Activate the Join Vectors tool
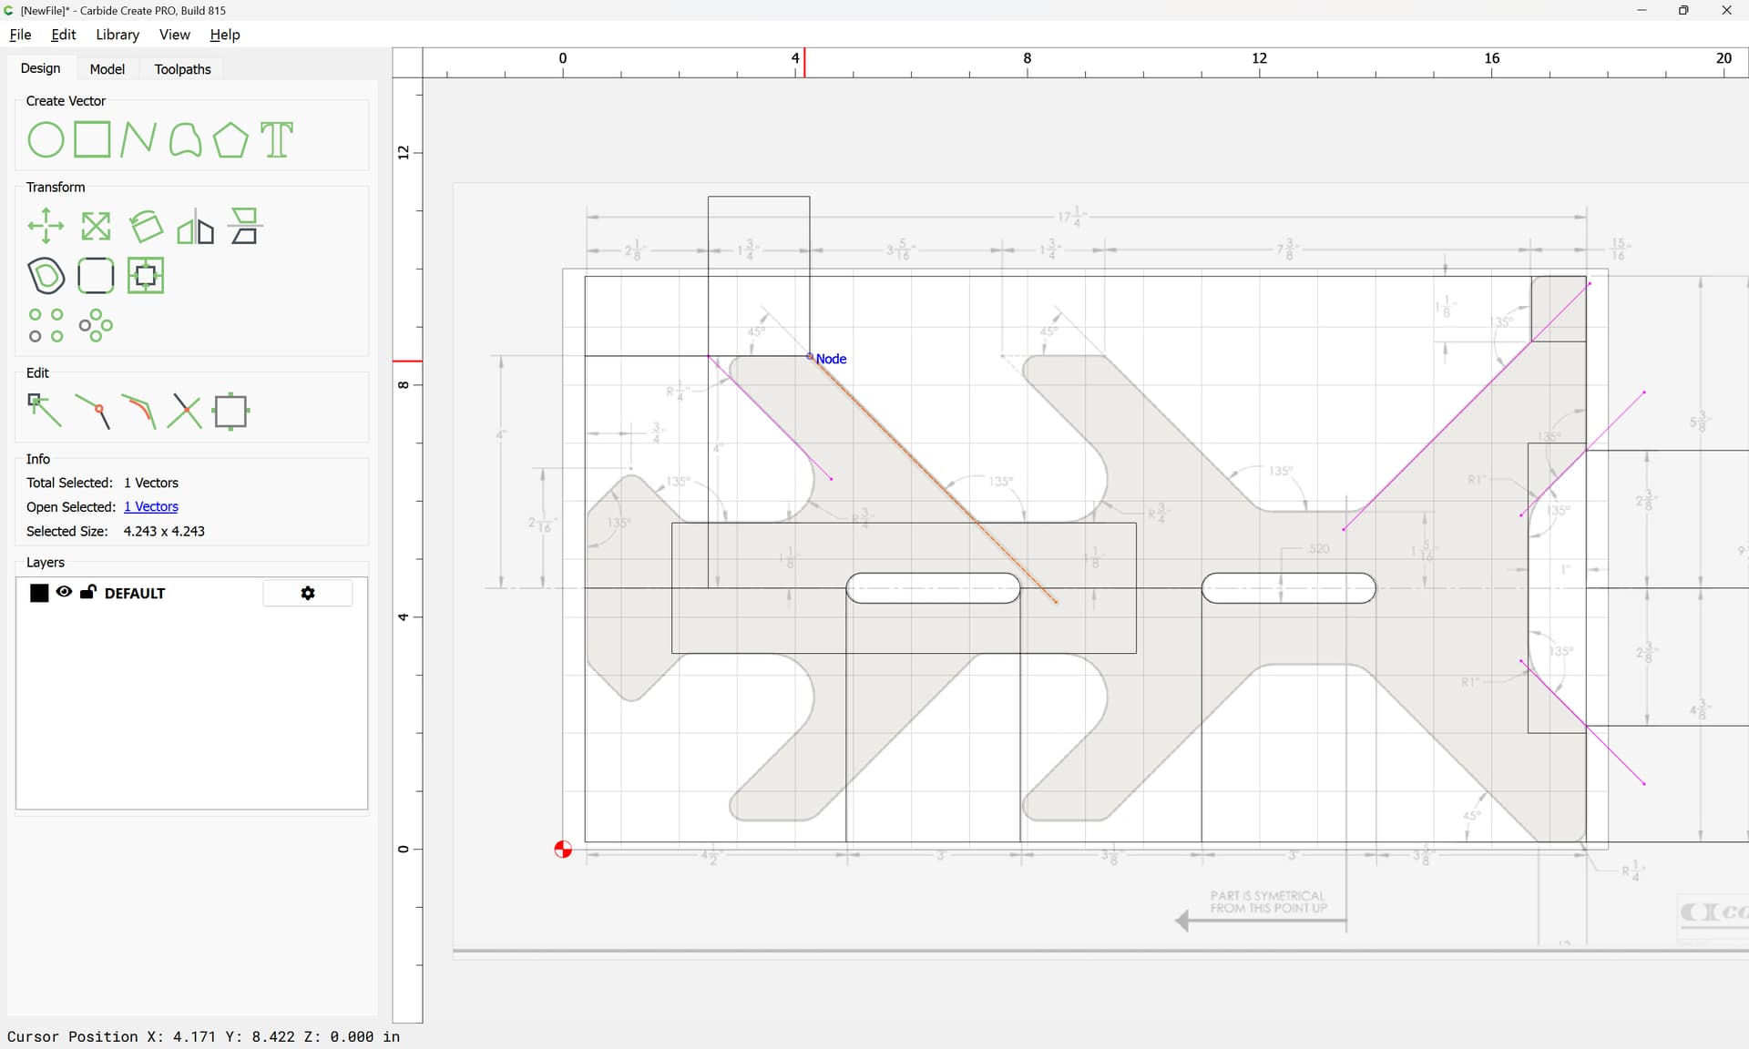 [93, 412]
